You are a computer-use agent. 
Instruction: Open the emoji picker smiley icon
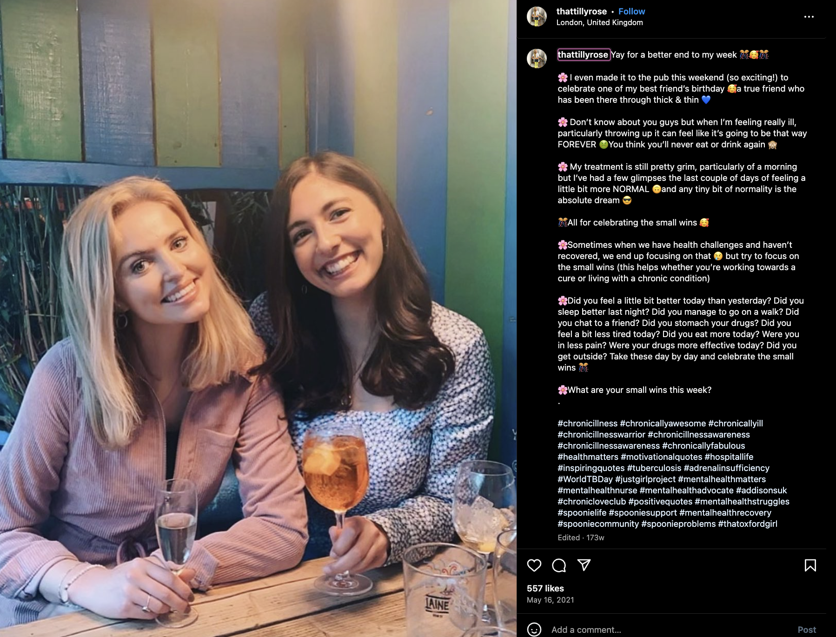[534, 630]
